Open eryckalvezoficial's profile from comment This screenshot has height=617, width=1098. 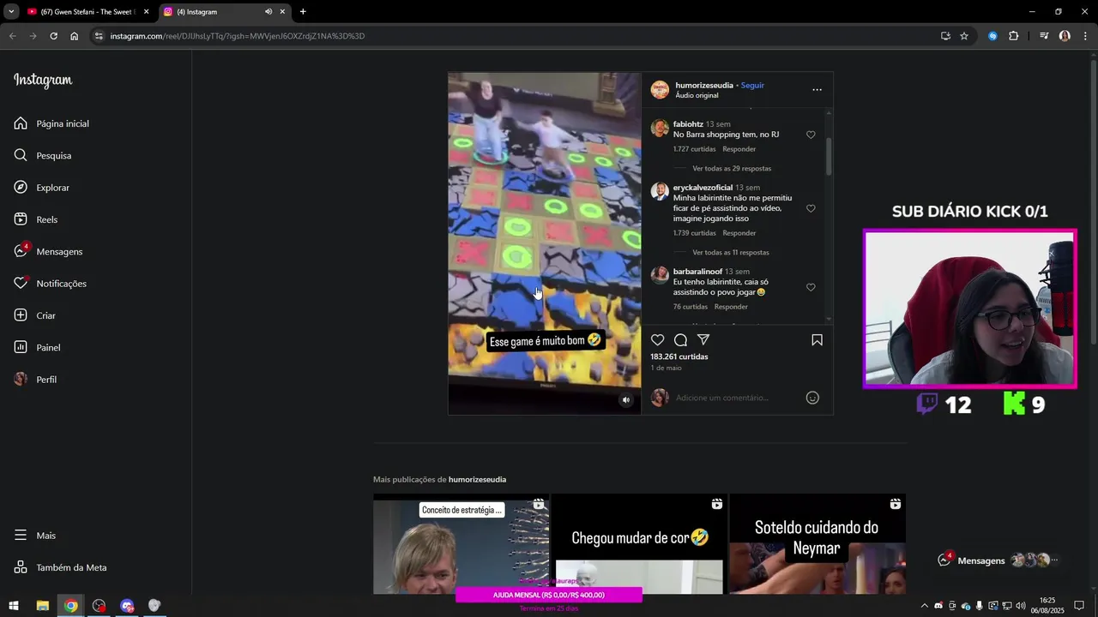tap(703, 188)
